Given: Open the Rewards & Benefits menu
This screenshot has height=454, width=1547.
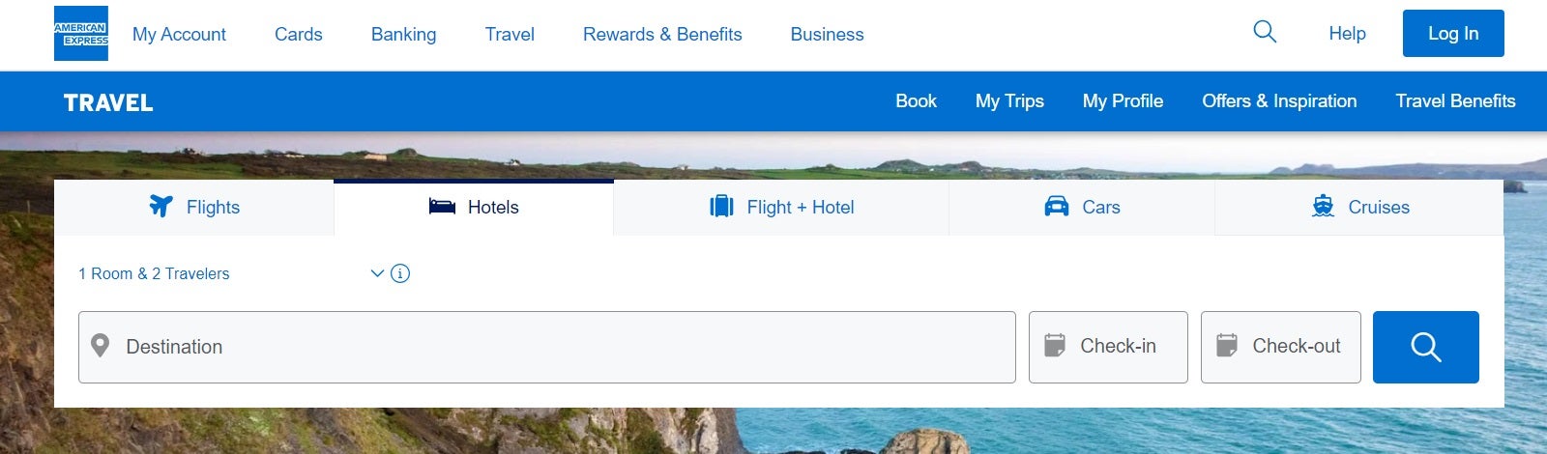Looking at the screenshot, I should click(662, 35).
